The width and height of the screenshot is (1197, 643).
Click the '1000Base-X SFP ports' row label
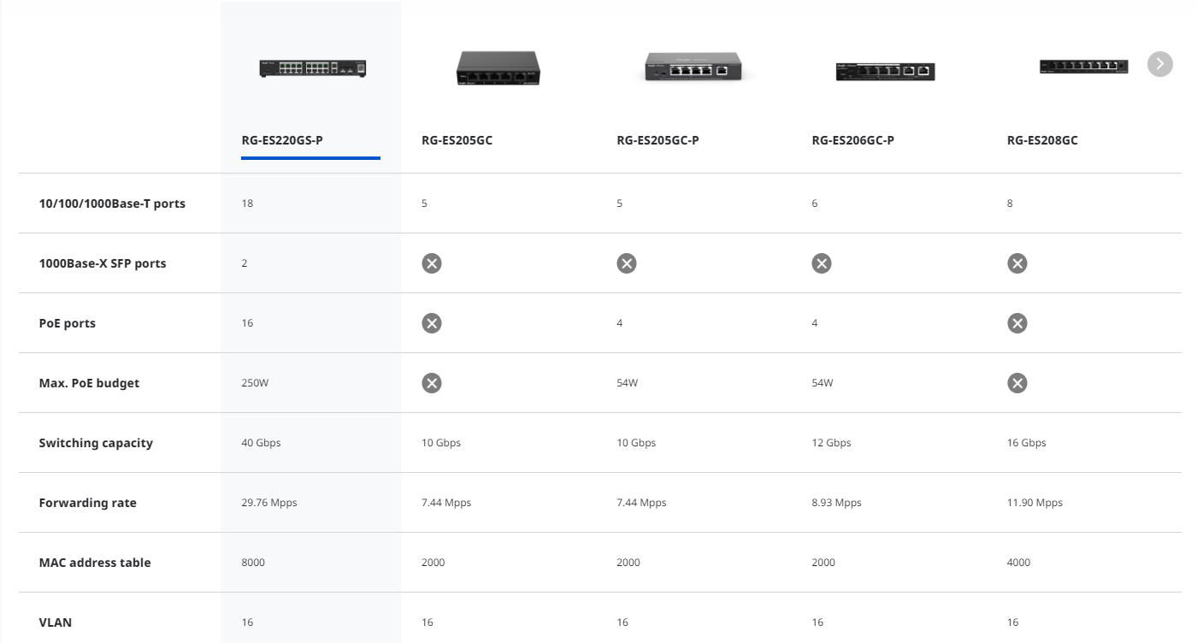point(103,263)
